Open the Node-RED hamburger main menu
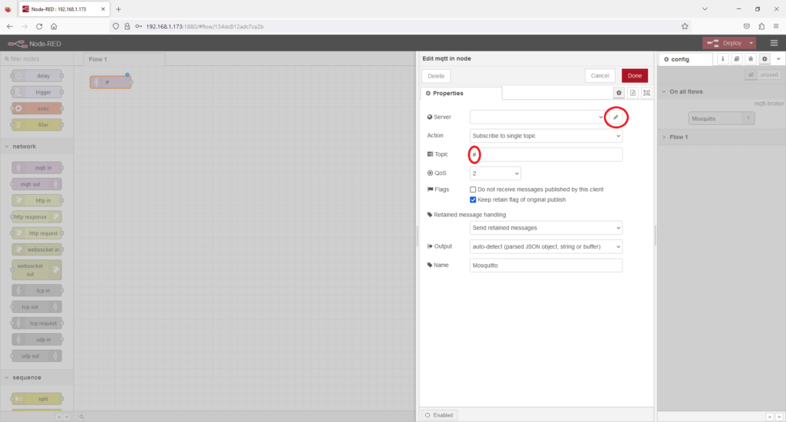This screenshot has width=786, height=422. click(x=774, y=43)
